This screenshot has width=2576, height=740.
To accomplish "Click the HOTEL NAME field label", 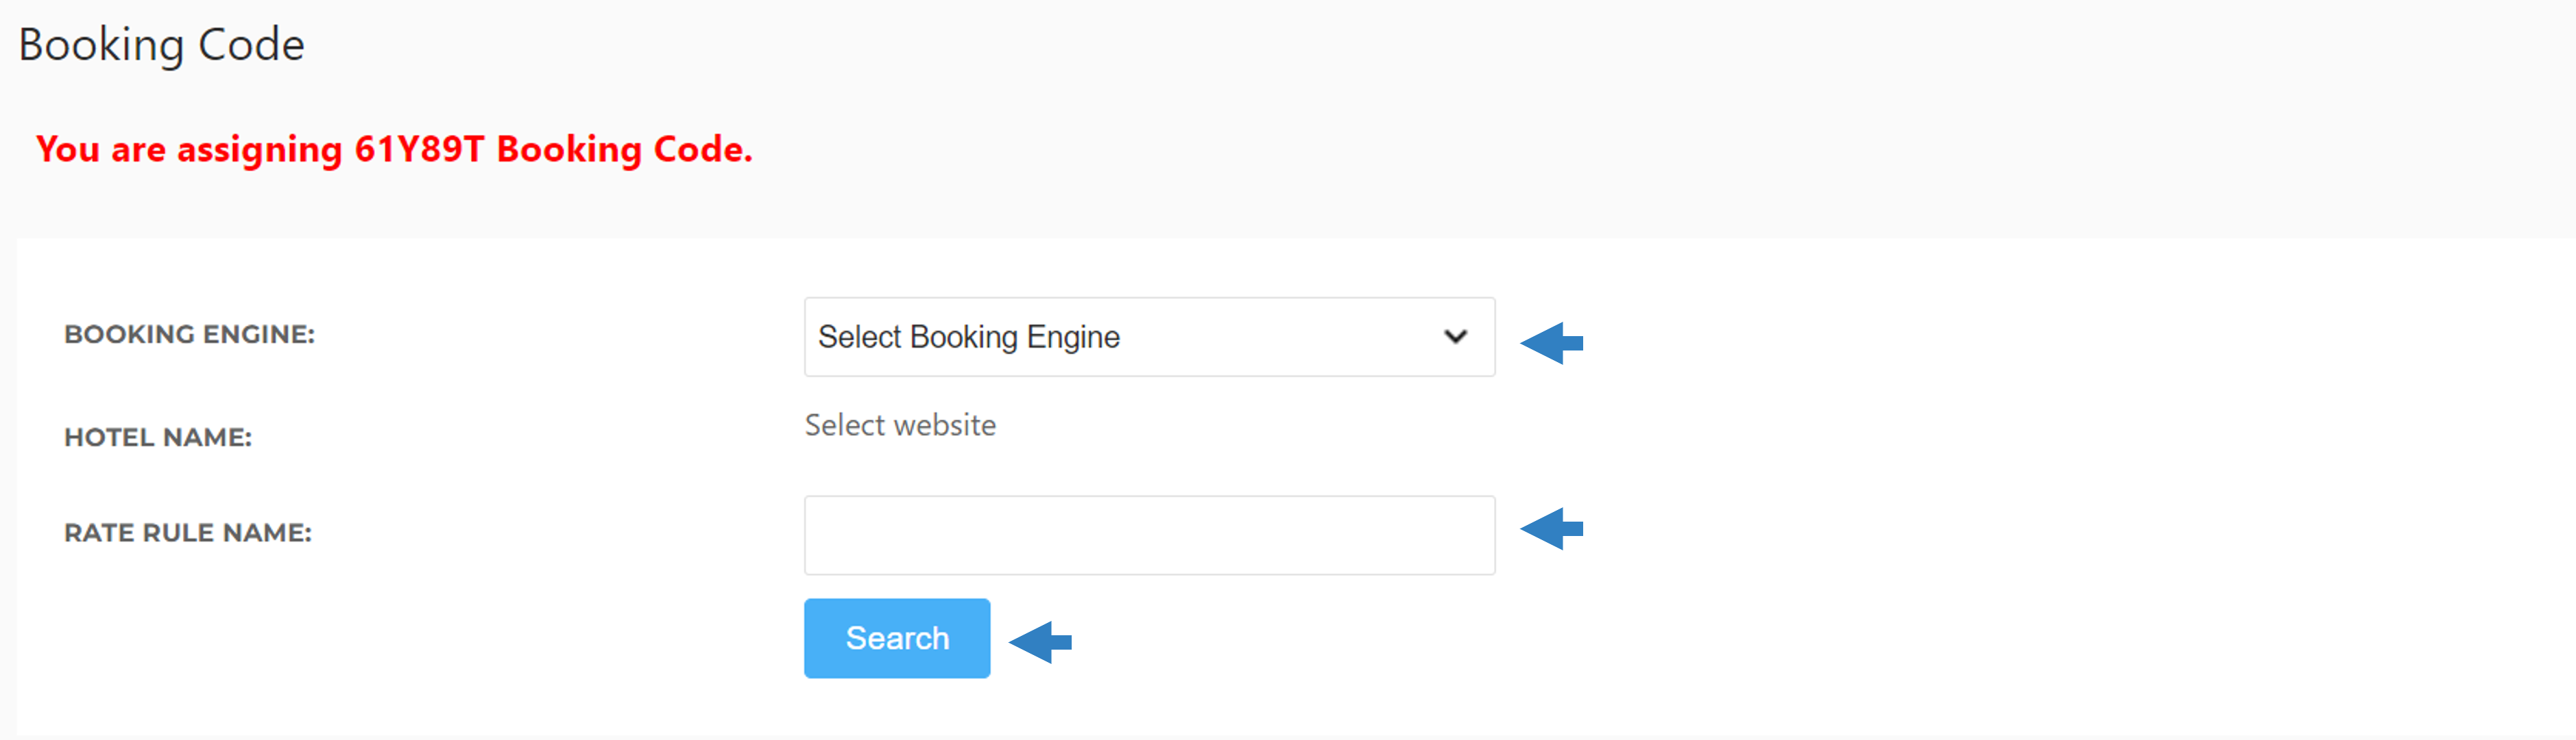I will pos(158,437).
